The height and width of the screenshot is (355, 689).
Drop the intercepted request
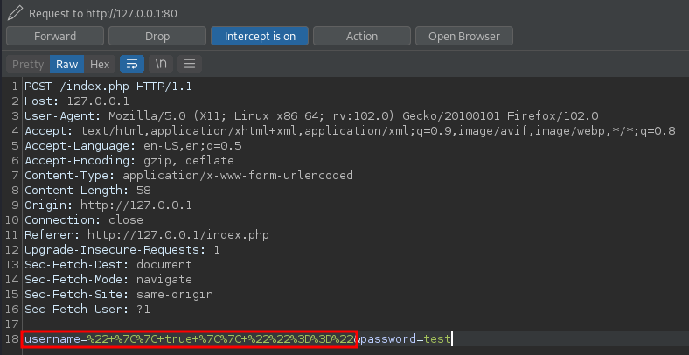[157, 37]
